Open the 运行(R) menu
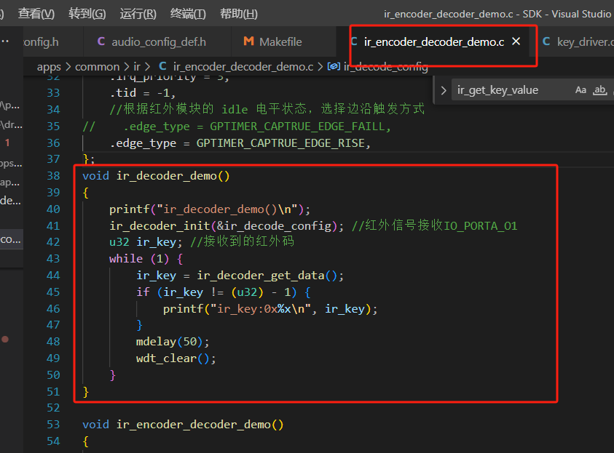The image size is (614, 453). pyautogui.click(x=138, y=14)
